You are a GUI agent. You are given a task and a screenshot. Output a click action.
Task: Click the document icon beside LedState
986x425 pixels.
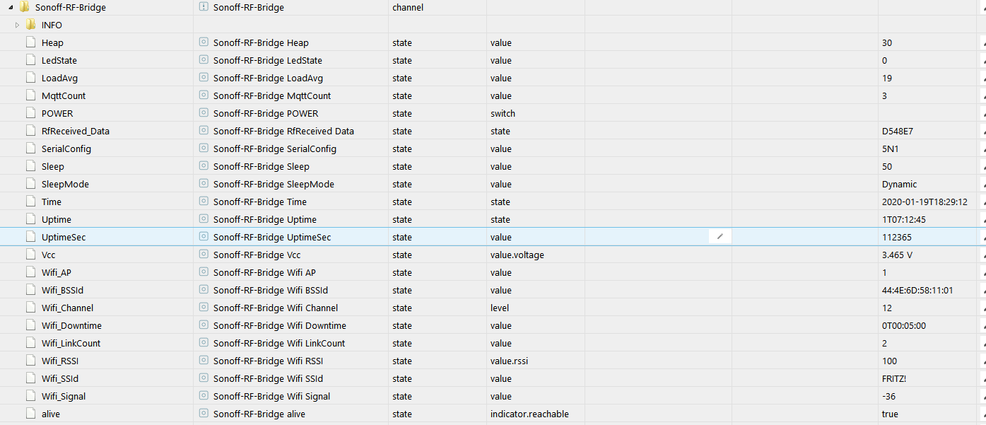tap(30, 60)
